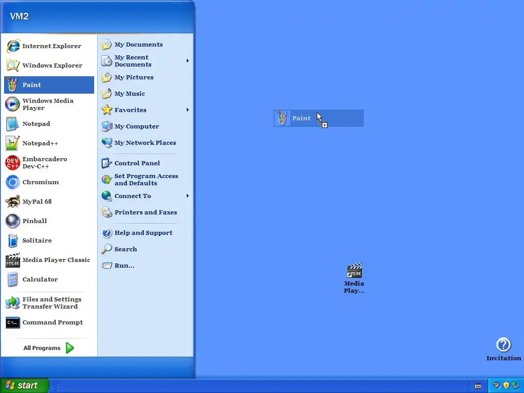
Task: Click the My Computer label text
Action: [137, 126]
